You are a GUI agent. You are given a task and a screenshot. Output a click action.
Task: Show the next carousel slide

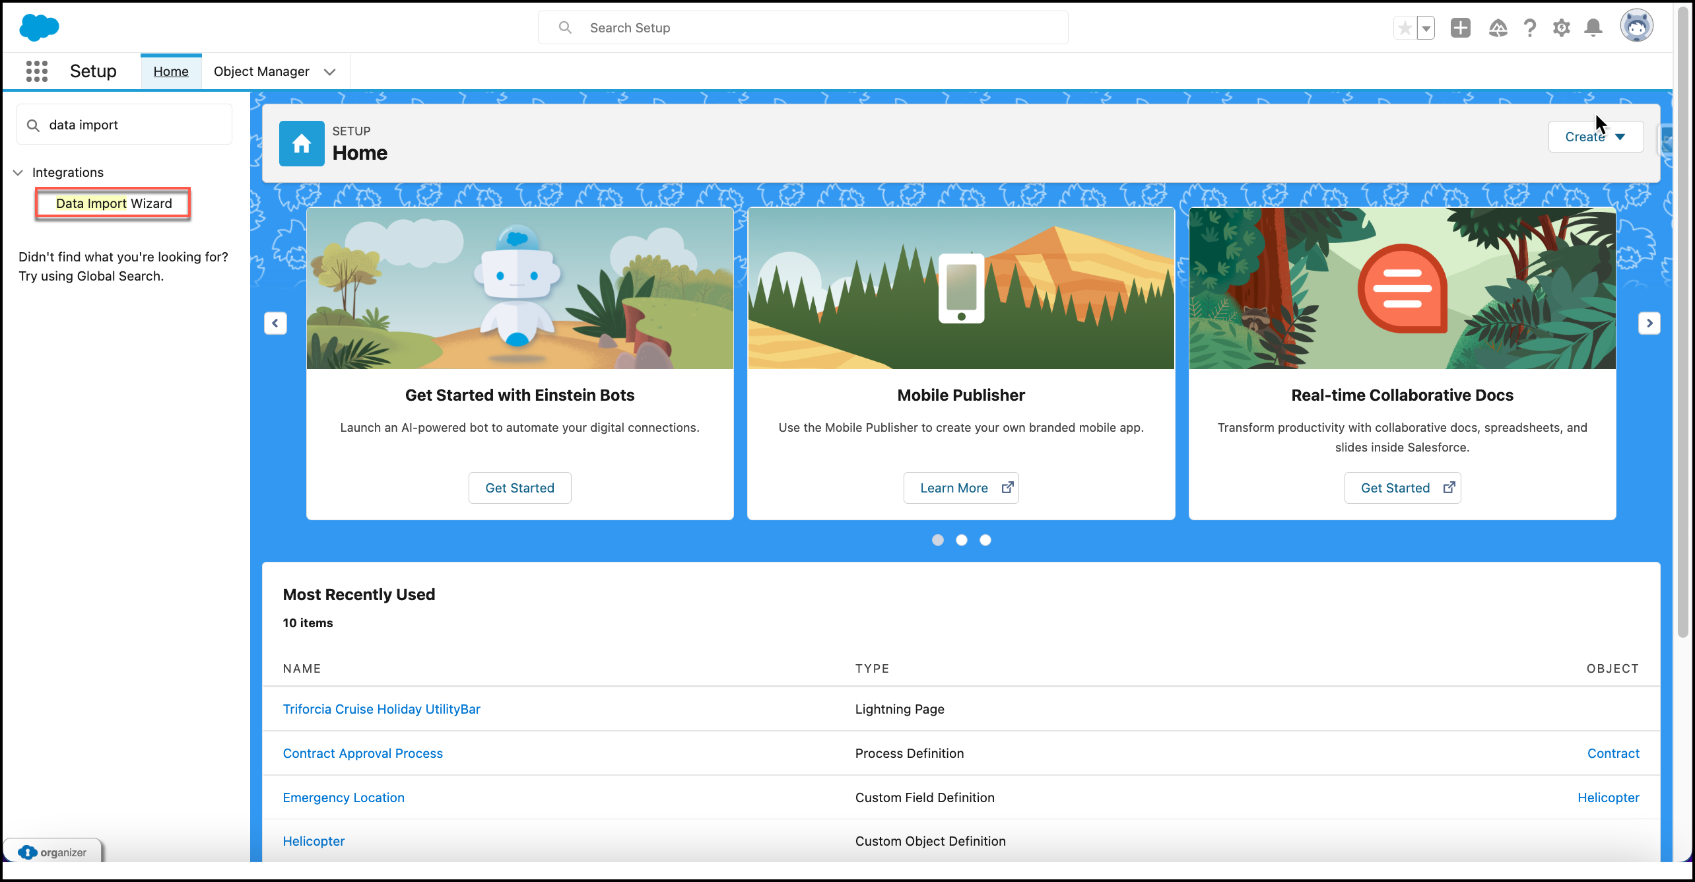(1649, 323)
